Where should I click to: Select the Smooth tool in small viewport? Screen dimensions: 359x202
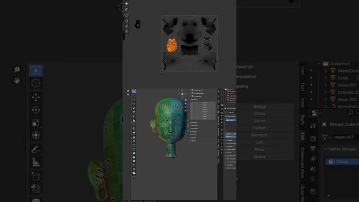coord(134,161)
